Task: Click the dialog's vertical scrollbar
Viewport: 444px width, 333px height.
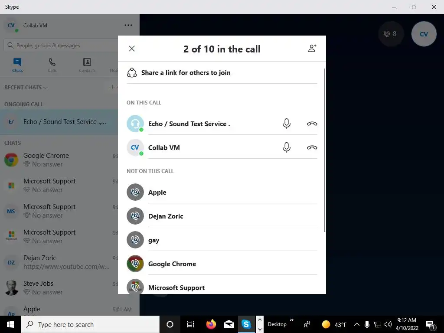Action: 324,150
